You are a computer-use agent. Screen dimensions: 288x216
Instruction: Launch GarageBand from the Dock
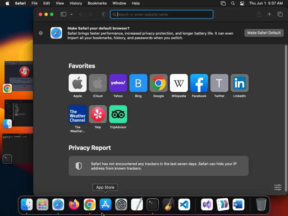pos(168,204)
